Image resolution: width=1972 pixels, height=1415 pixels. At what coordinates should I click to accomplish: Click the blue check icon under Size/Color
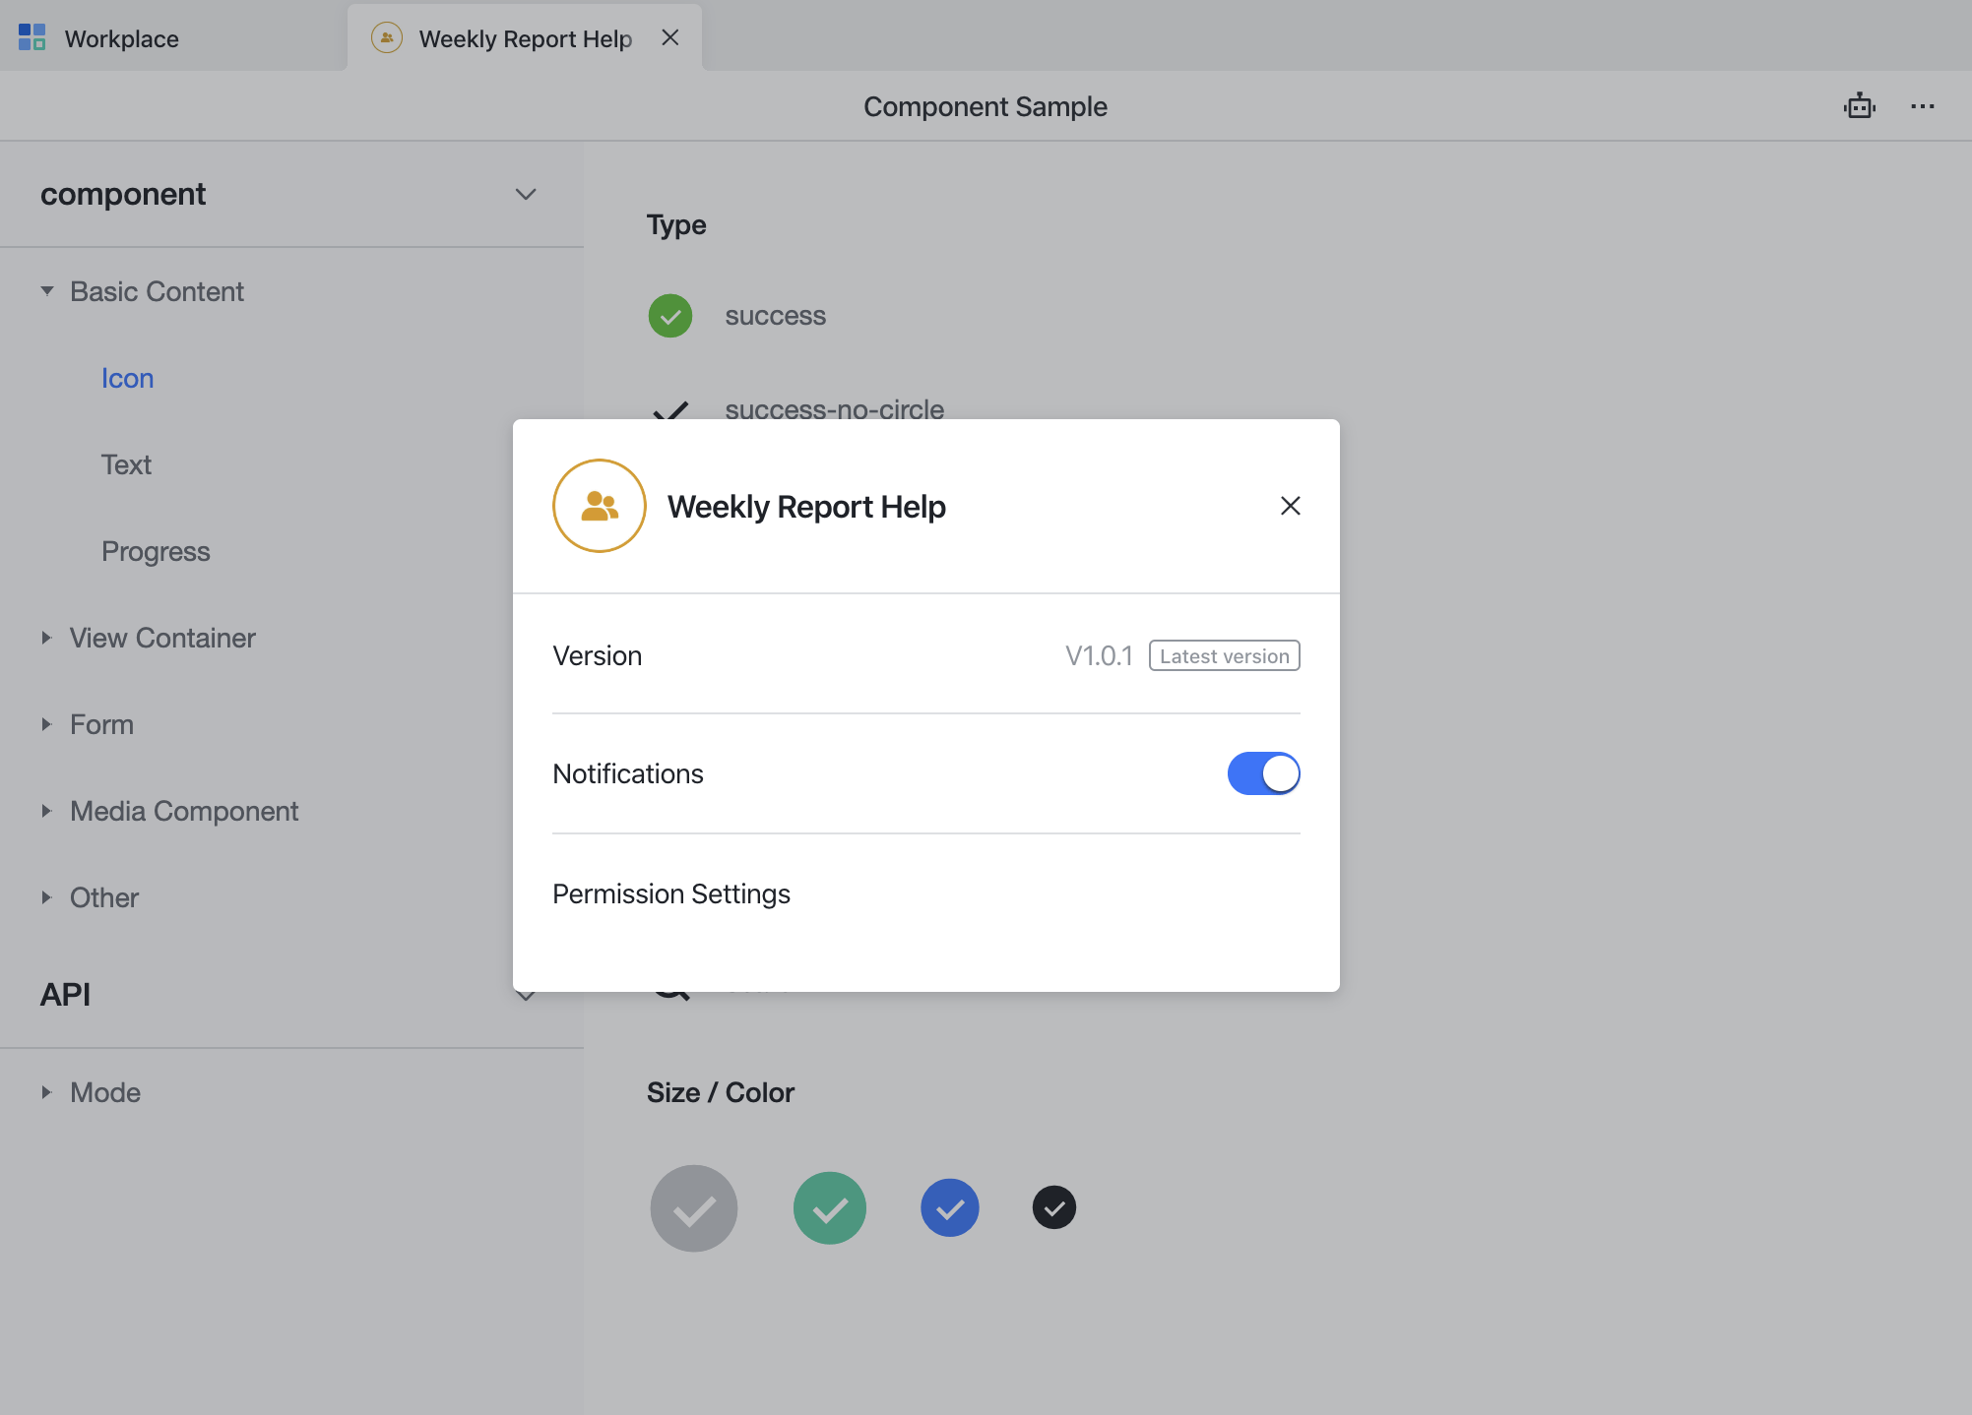tap(949, 1207)
